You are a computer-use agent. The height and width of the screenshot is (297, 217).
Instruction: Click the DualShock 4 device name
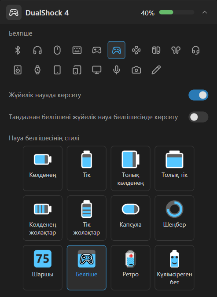pyautogui.click(x=47, y=13)
